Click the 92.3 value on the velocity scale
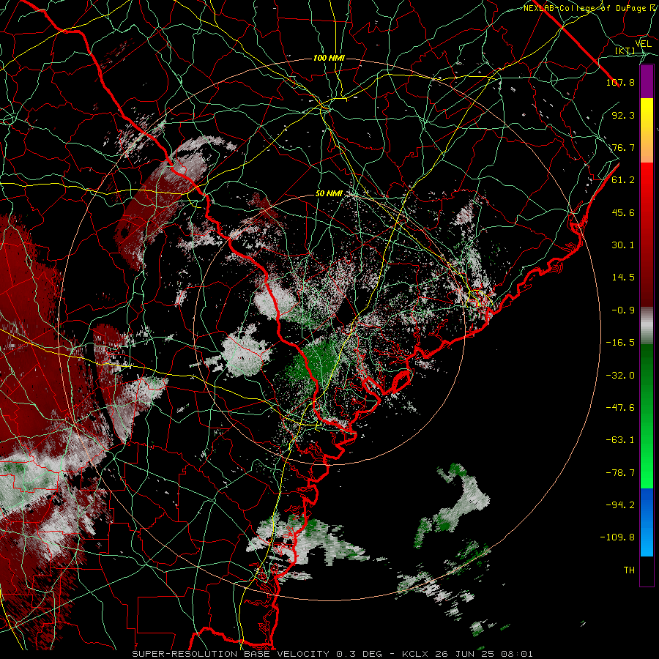This screenshot has width=659, height=659. coord(623,115)
